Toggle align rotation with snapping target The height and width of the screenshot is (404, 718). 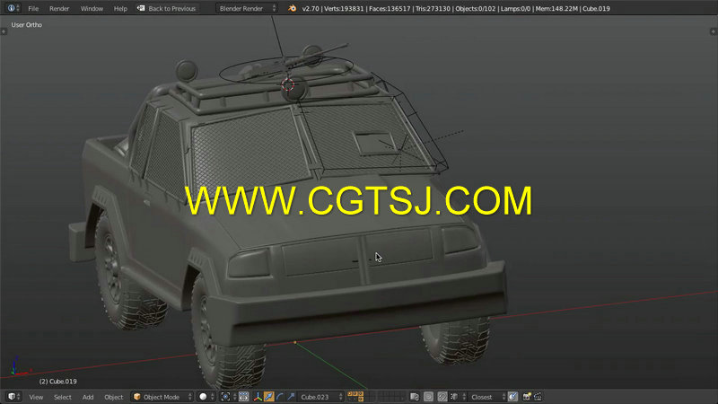(x=512, y=397)
